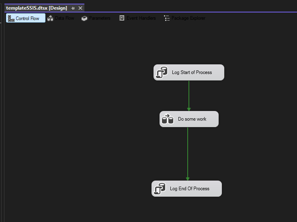This screenshot has height=222, width=297.
Task: Click the Event Handlers tab icon
Action: (x=122, y=18)
